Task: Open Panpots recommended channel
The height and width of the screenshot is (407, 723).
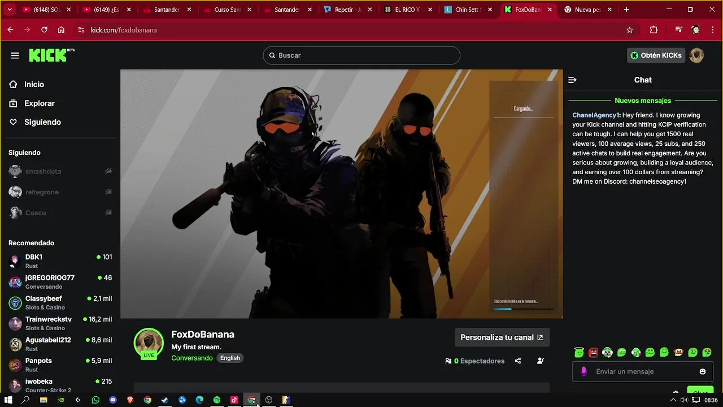Action: coord(60,365)
